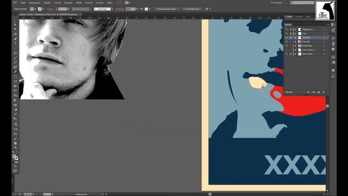Open the Bearbeiten menu
Screen dimensions: 348x196
pos(34,3)
